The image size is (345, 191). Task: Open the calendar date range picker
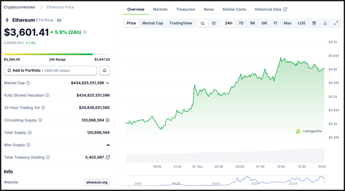[x=314, y=23]
